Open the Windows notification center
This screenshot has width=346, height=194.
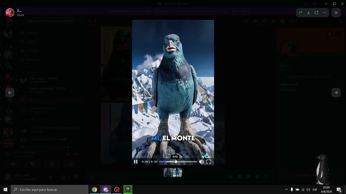click(339, 190)
